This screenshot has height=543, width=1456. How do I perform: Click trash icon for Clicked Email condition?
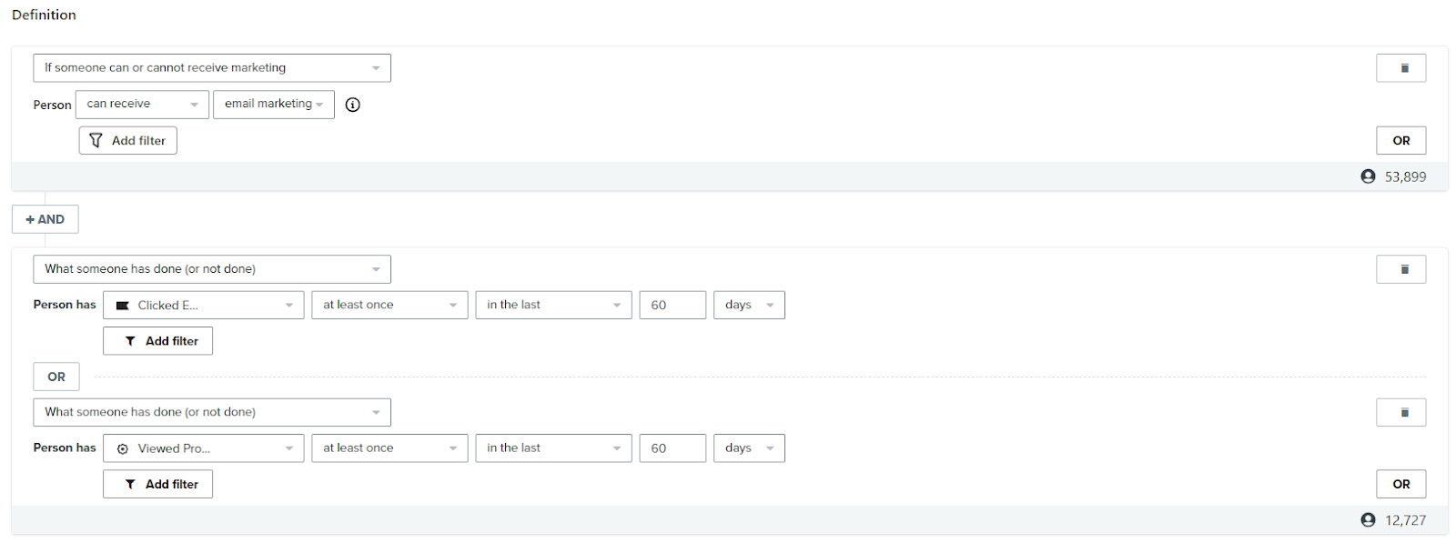pos(1400,269)
